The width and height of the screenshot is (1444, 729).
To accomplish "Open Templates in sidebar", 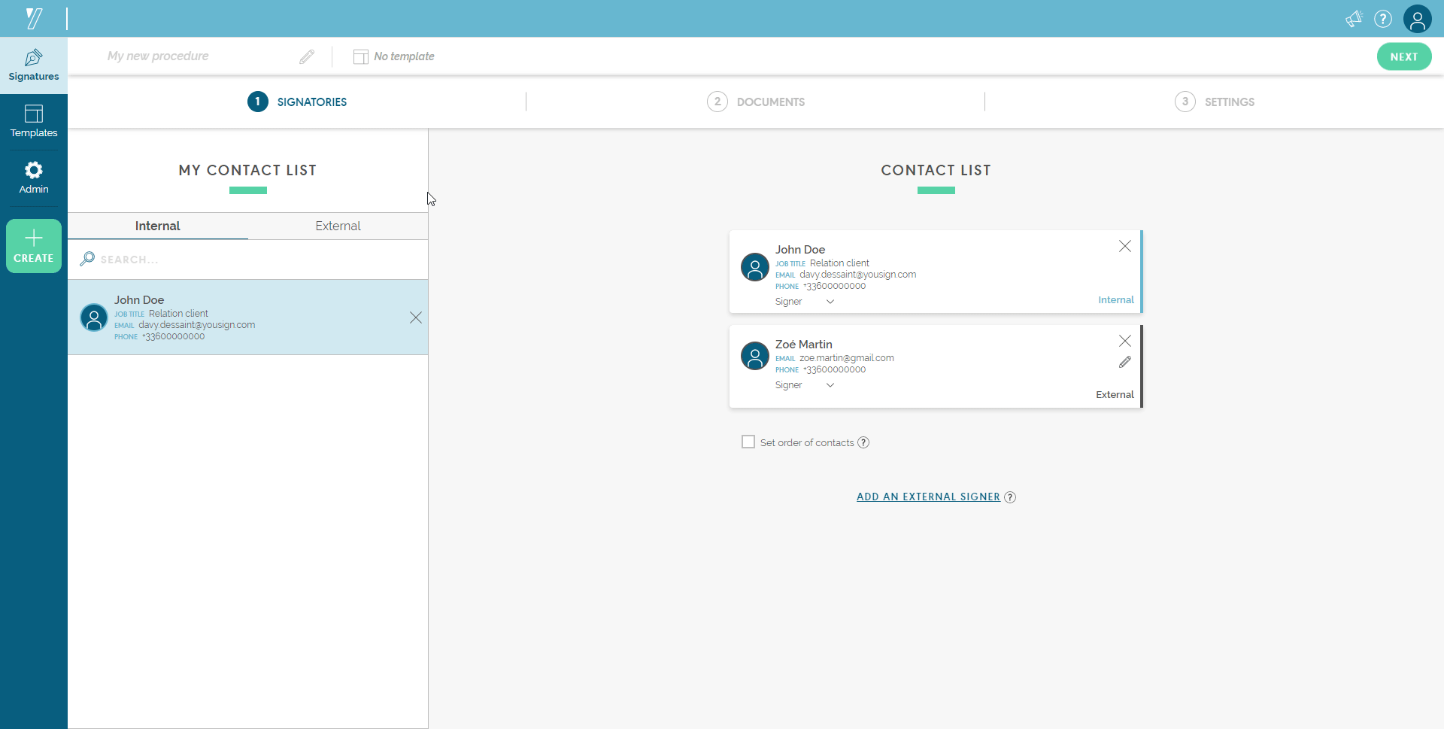I will (x=34, y=122).
